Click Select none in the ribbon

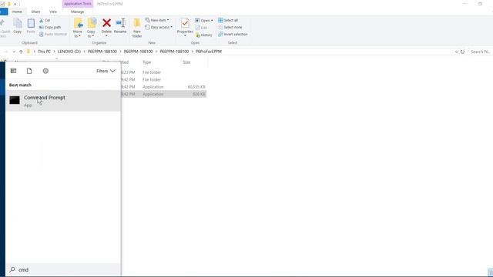tap(230, 28)
